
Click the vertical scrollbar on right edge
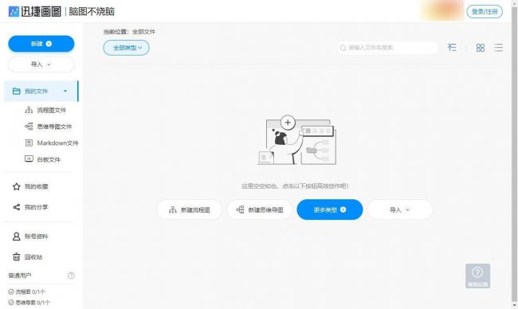(514, 154)
